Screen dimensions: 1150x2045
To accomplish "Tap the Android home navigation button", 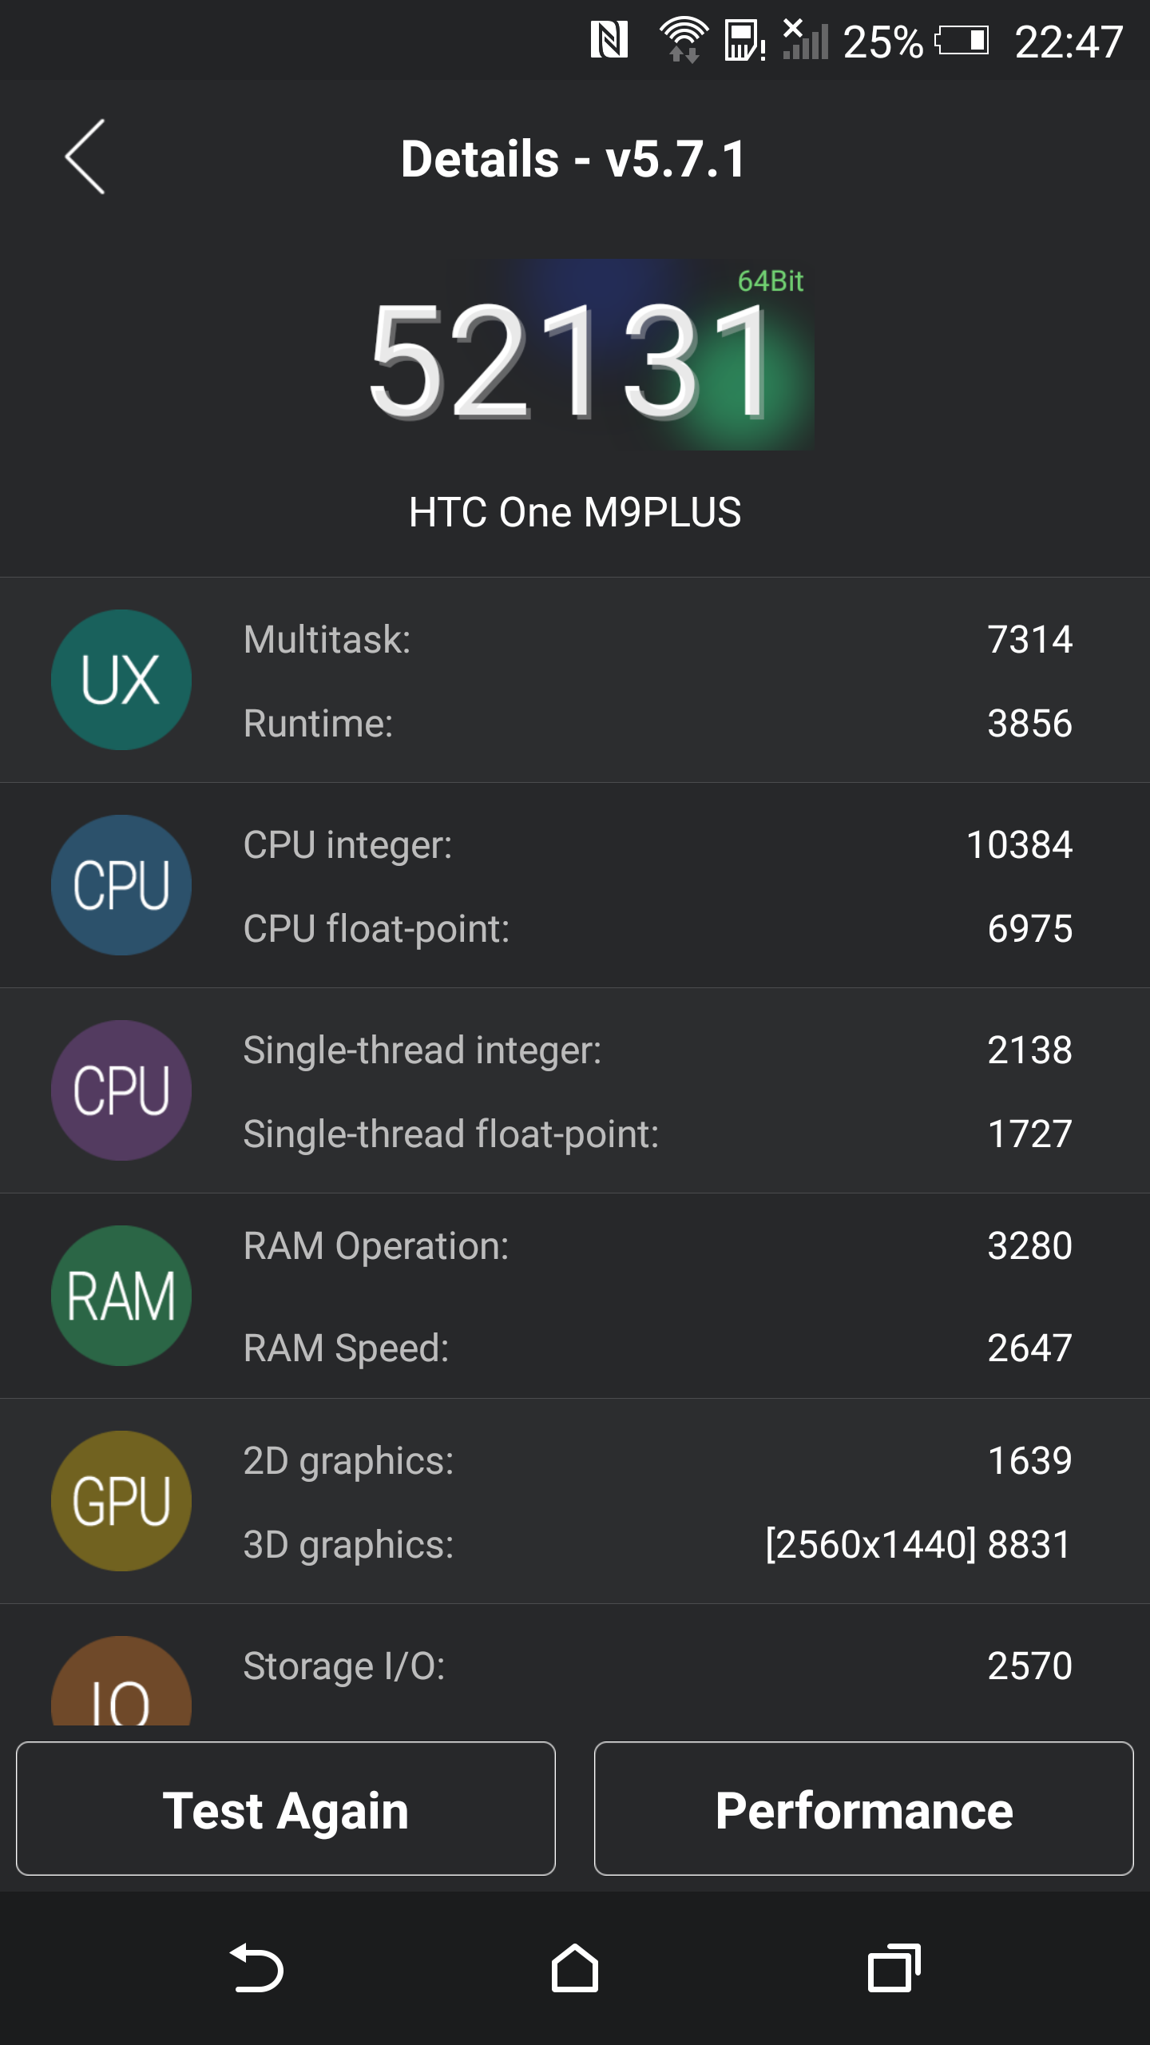I will 575,1968.
